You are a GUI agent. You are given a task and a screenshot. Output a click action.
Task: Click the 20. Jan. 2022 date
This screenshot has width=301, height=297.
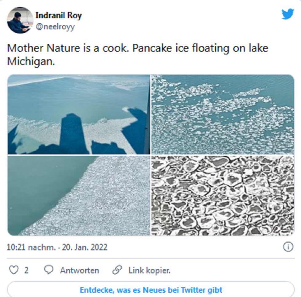pos(85,247)
